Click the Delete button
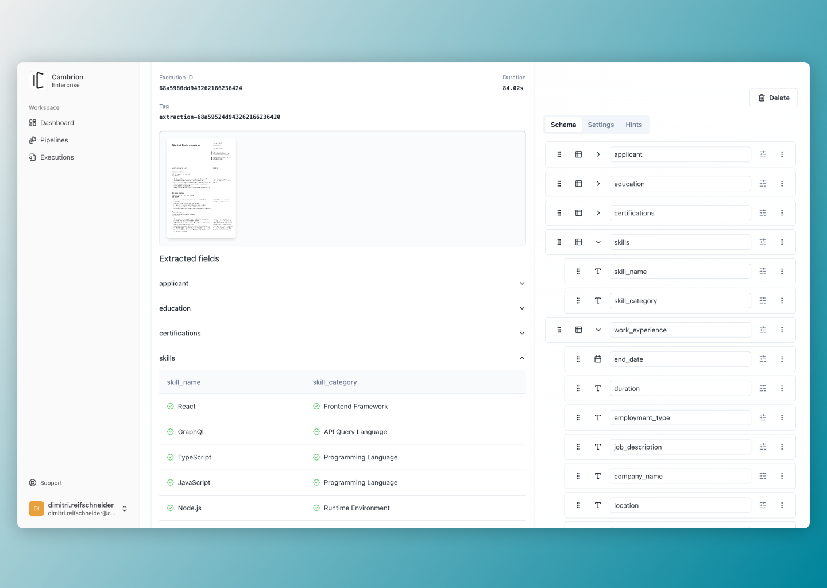The width and height of the screenshot is (827, 588). (774, 98)
